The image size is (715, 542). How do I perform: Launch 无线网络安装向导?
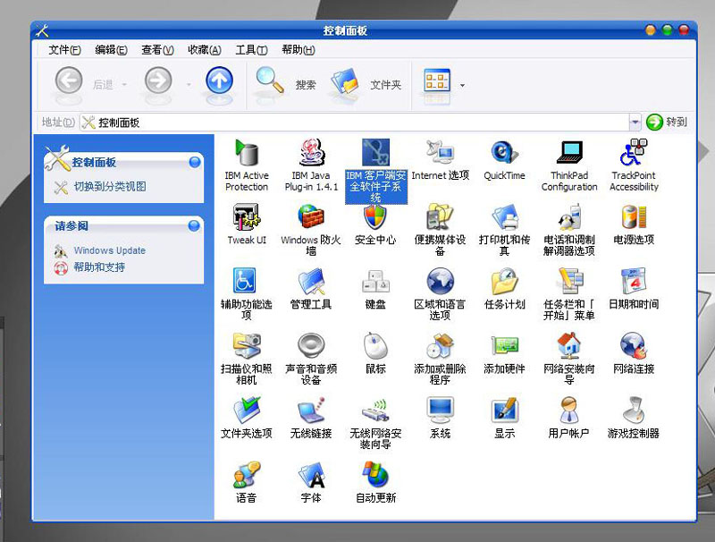375,423
